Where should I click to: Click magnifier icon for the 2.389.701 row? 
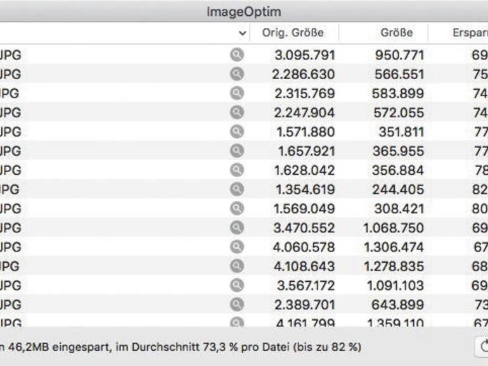tap(236, 304)
